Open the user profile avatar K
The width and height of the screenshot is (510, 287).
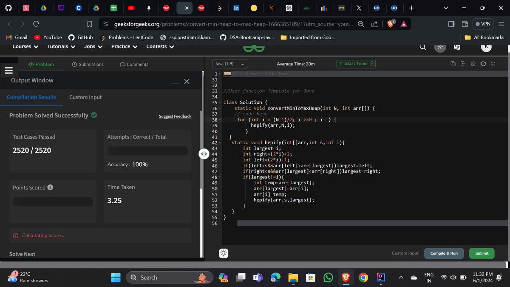486,47
